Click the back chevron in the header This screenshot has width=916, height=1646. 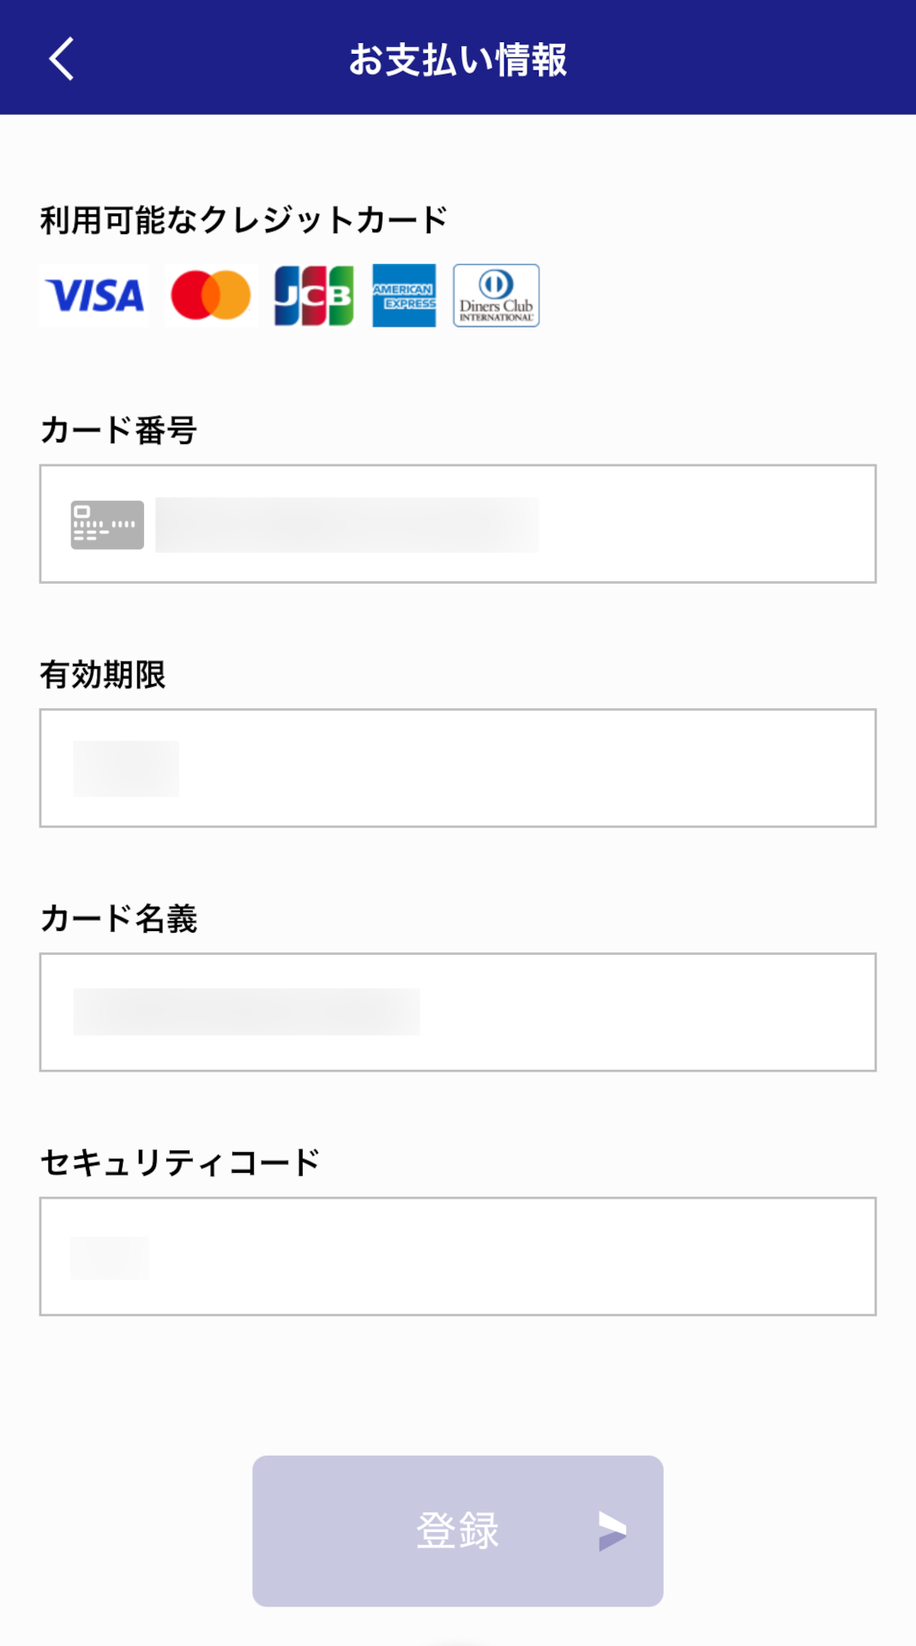pos(58,60)
